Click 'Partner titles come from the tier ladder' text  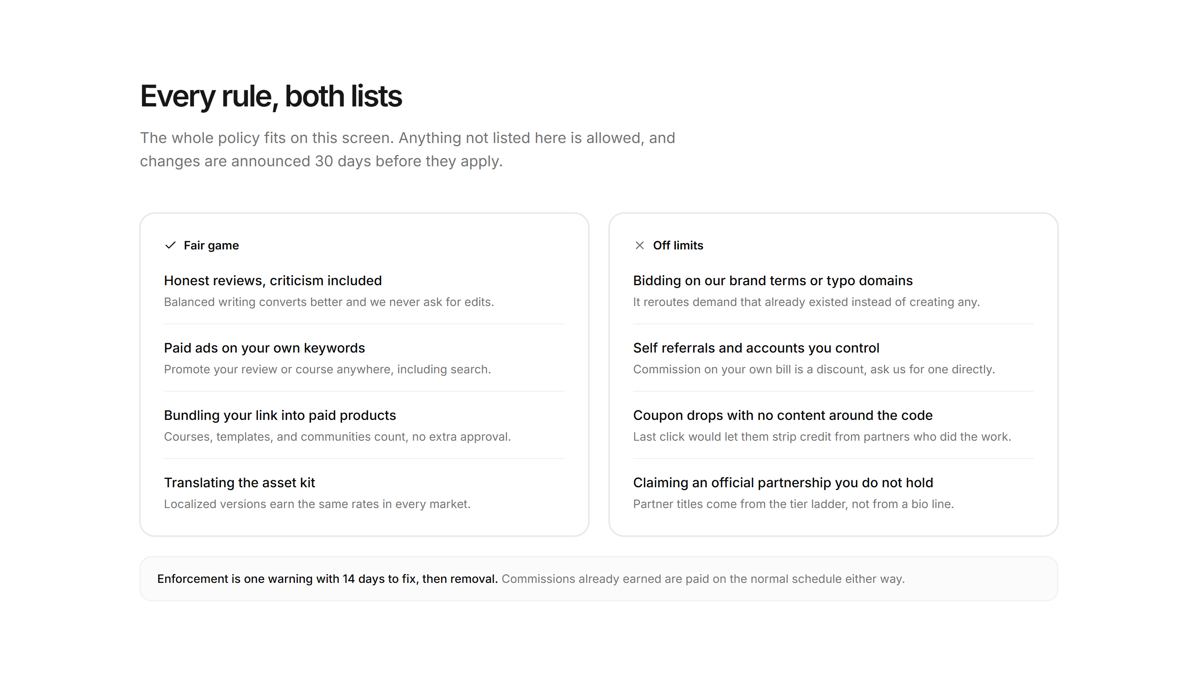pos(793,504)
